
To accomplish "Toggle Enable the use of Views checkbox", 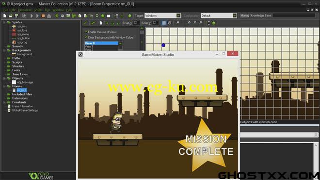I will pyautogui.click(x=86, y=32).
